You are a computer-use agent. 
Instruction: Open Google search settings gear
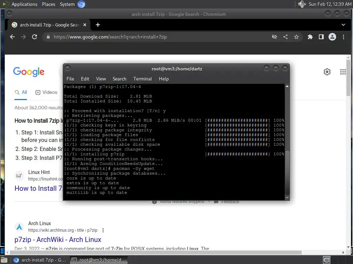click(x=327, y=72)
